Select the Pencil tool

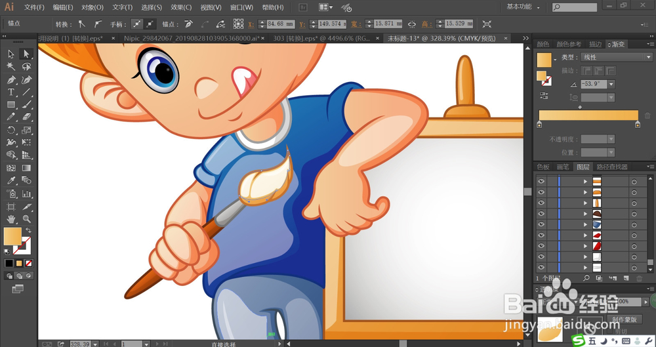tap(11, 117)
